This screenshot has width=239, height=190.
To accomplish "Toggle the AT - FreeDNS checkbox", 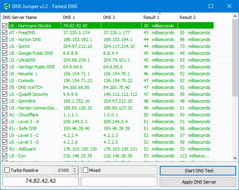I will click(x=4, y=33).
